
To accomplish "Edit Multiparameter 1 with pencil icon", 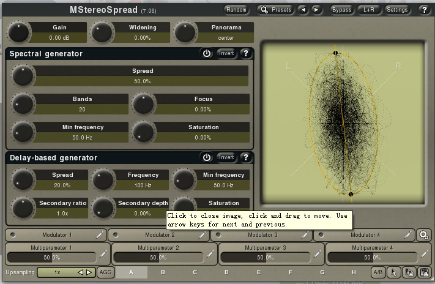I will click(103, 254).
